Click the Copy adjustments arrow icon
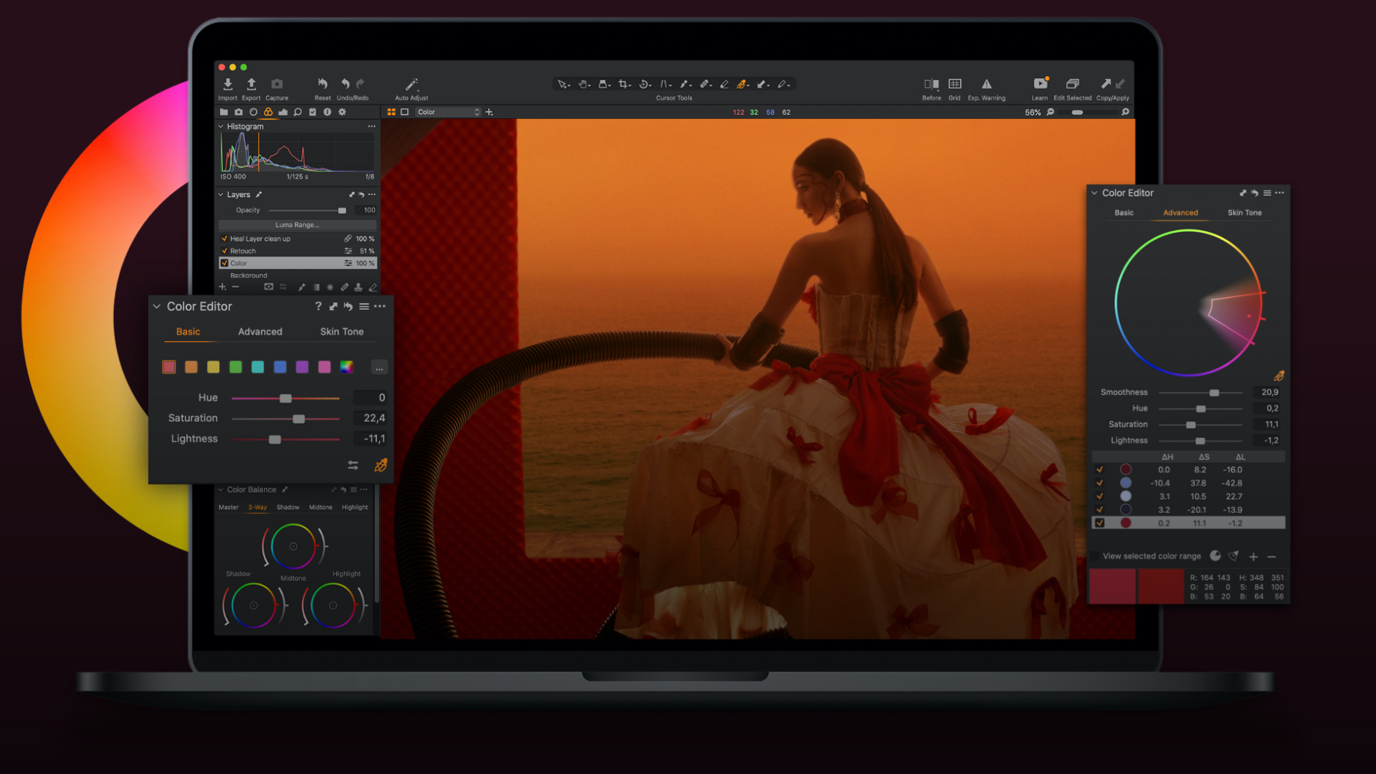The width and height of the screenshot is (1376, 774). click(1106, 84)
